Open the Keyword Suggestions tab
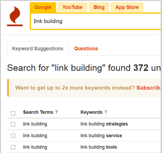Image resolution: width=162 pixels, height=153 pixels. coord(38,49)
